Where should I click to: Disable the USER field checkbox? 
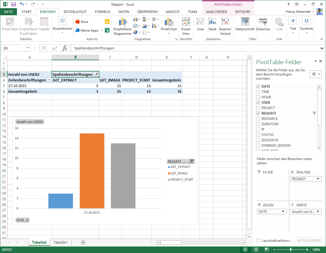click(x=258, y=102)
